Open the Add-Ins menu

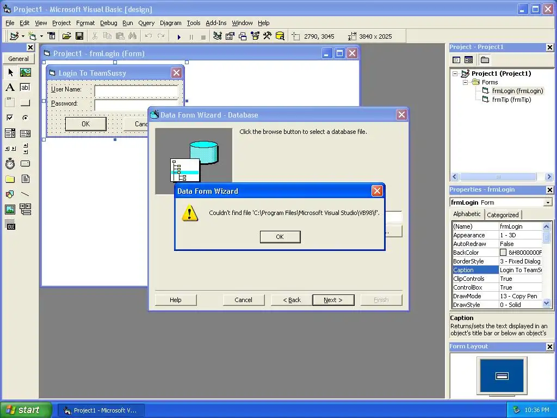coord(216,23)
